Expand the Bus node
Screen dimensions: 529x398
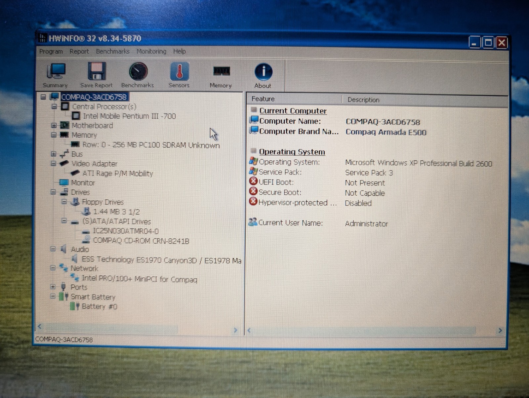[x=54, y=154]
